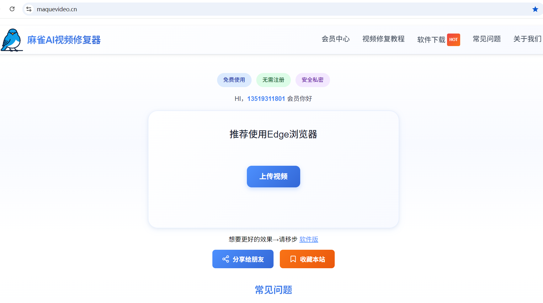Bookmark this page with the star icon

[x=535, y=9]
